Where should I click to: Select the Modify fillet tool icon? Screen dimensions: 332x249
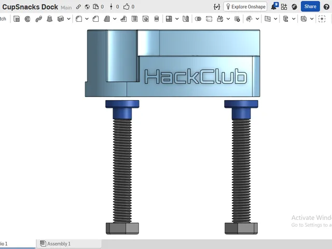249,19
